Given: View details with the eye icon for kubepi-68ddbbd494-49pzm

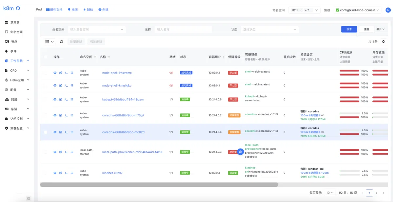Looking at the screenshot, I should (55, 99).
